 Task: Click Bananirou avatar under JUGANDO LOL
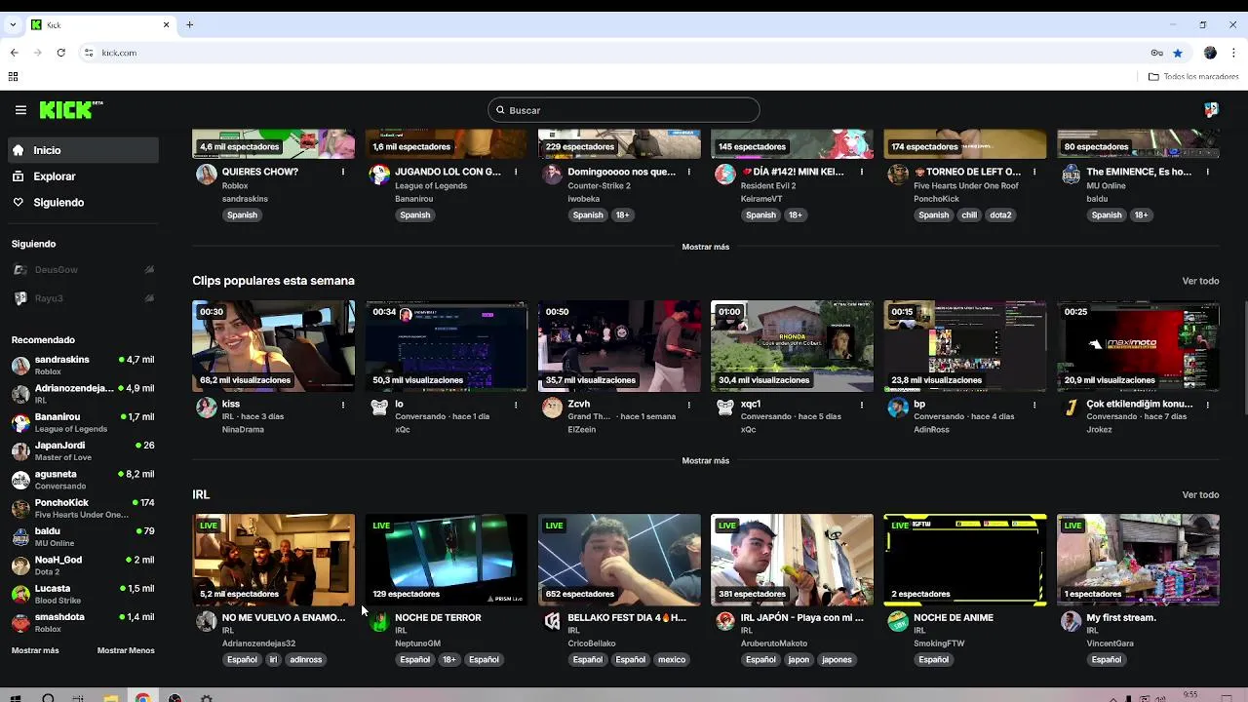point(379,175)
